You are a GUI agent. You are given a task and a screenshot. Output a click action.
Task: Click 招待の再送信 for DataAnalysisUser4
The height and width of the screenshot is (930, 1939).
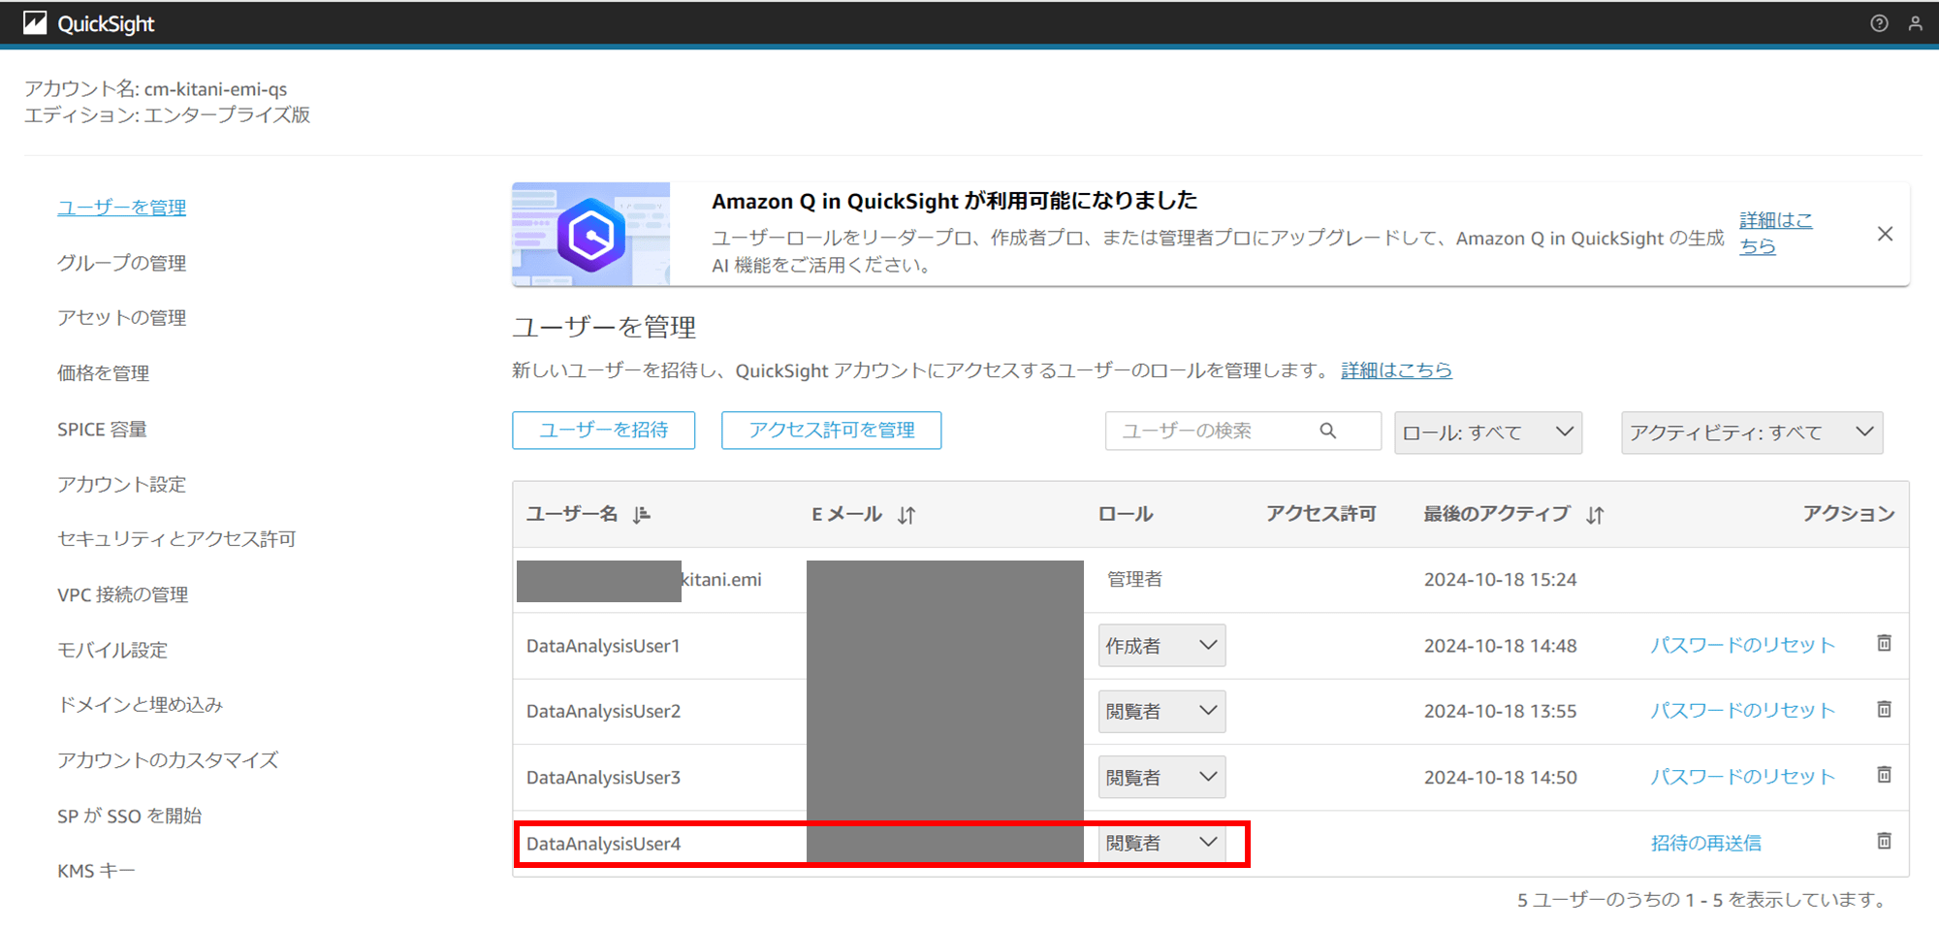tap(1706, 843)
